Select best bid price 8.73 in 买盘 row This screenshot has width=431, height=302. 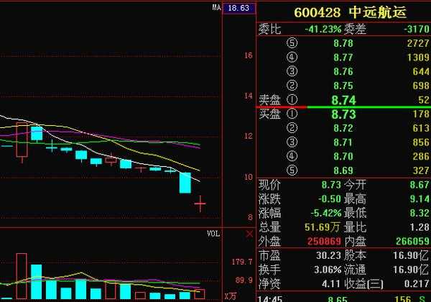(343, 114)
